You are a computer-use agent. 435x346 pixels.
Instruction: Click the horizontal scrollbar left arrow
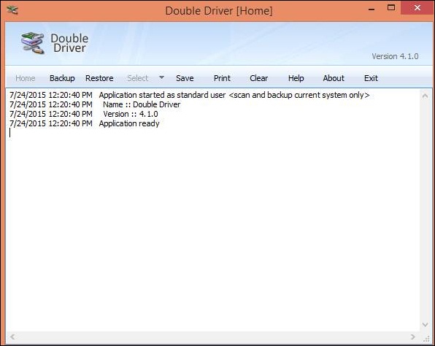(x=12, y=337)
